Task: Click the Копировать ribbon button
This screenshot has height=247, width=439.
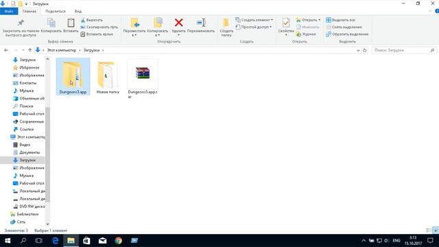Action: [x=51, y=25]
